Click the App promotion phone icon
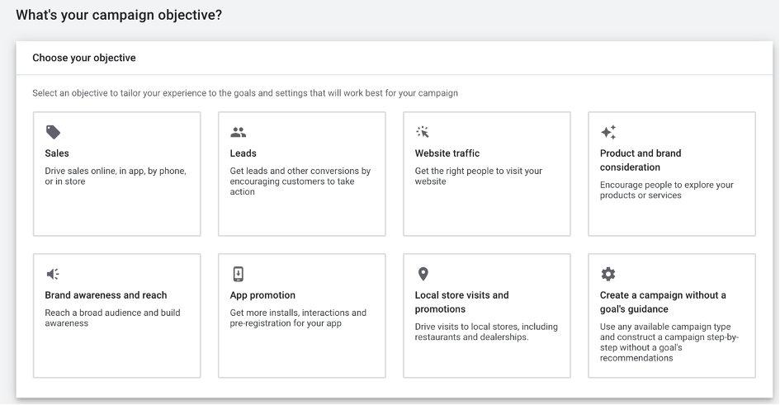The width and height of the screenshot is (780, 405). click(238, 274)
